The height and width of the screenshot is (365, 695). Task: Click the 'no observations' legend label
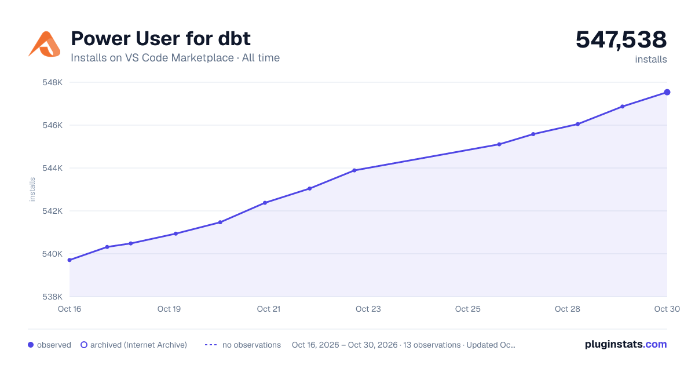coord(251,345)
